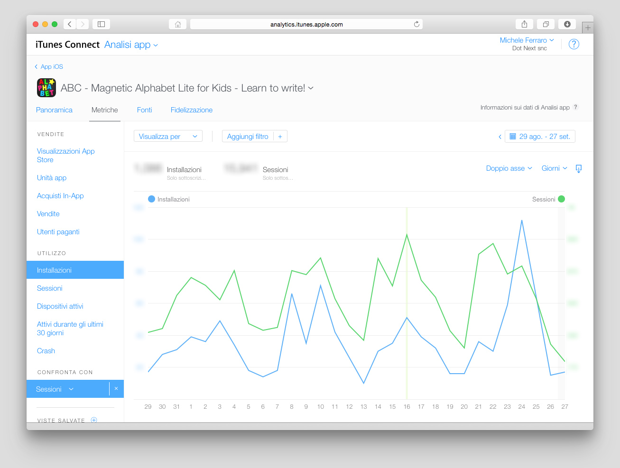Open the Safari home page icon

point(177,24)
